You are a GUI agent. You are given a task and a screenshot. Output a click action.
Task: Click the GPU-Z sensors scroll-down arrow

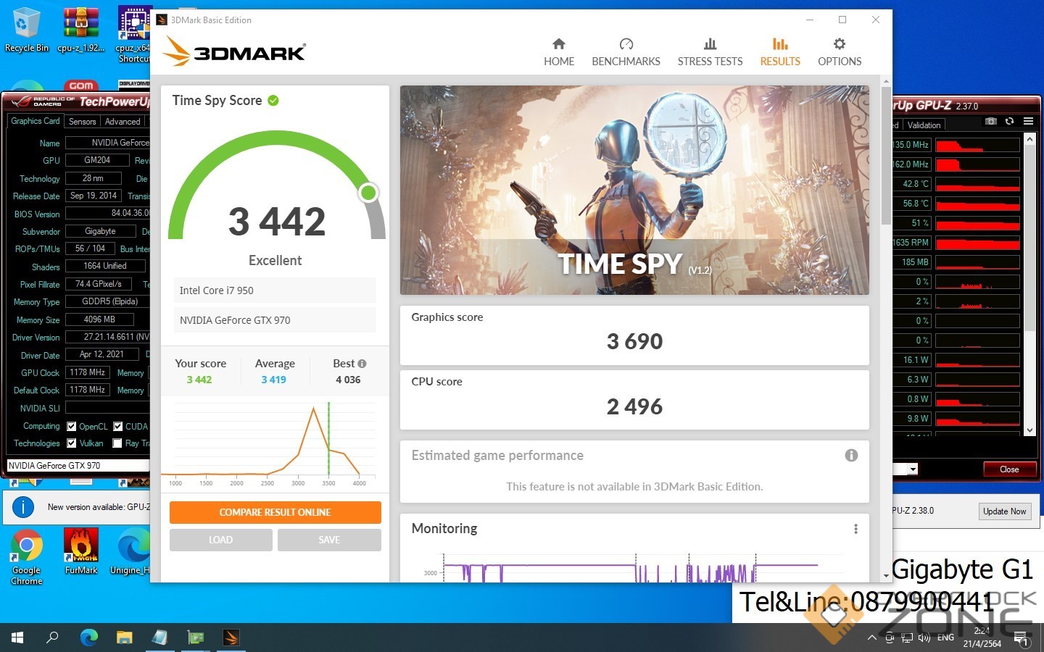(1029, 430)
